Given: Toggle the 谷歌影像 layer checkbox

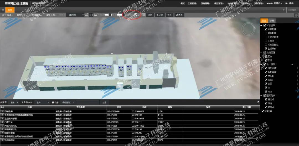Looking at the screenshot, I should pyautogui.click(x=266, y=29).
